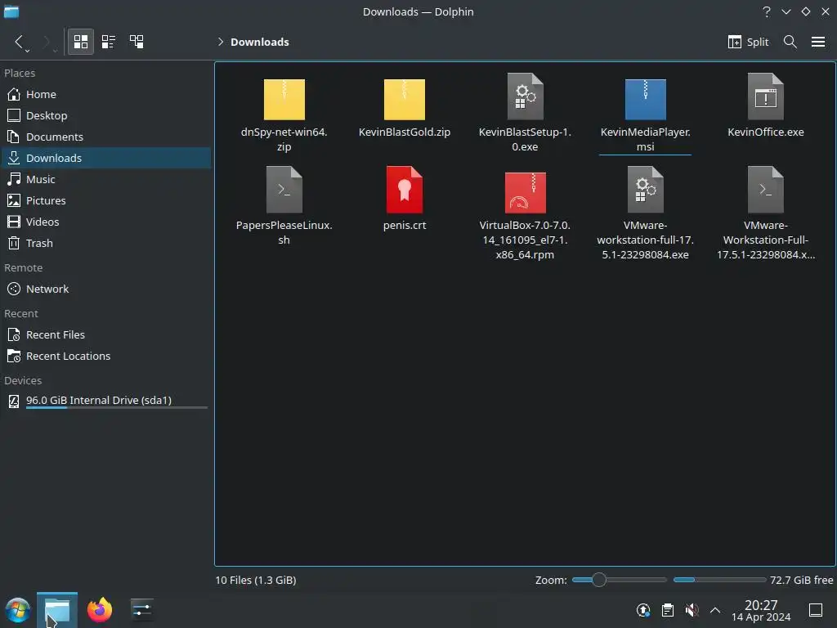Image resolution: width=837 pixels, height=628 pixels.
Task: Open the clipboard tray icon
Action: tap(667, 610)
